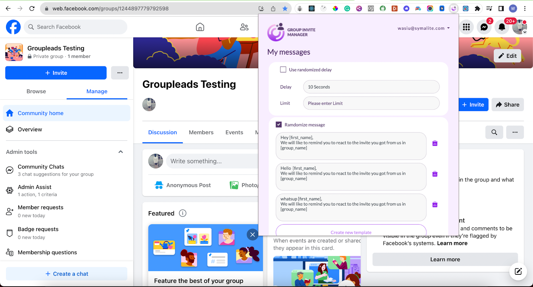Open Badge requests
Image resolution: width=533 pixels, height=287 pixels.
pos(67,233)
